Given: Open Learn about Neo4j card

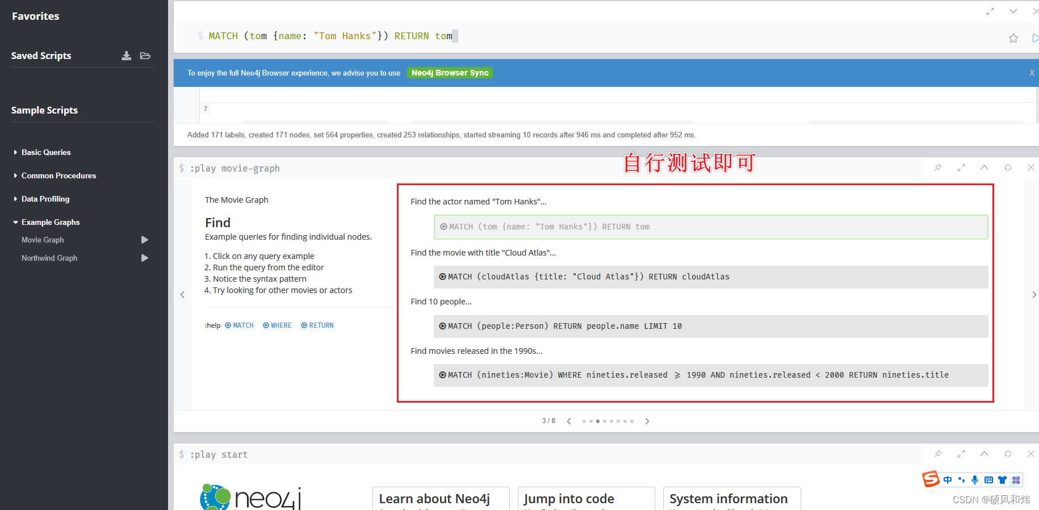Looking at the screenshot, I should coord(441,499).
